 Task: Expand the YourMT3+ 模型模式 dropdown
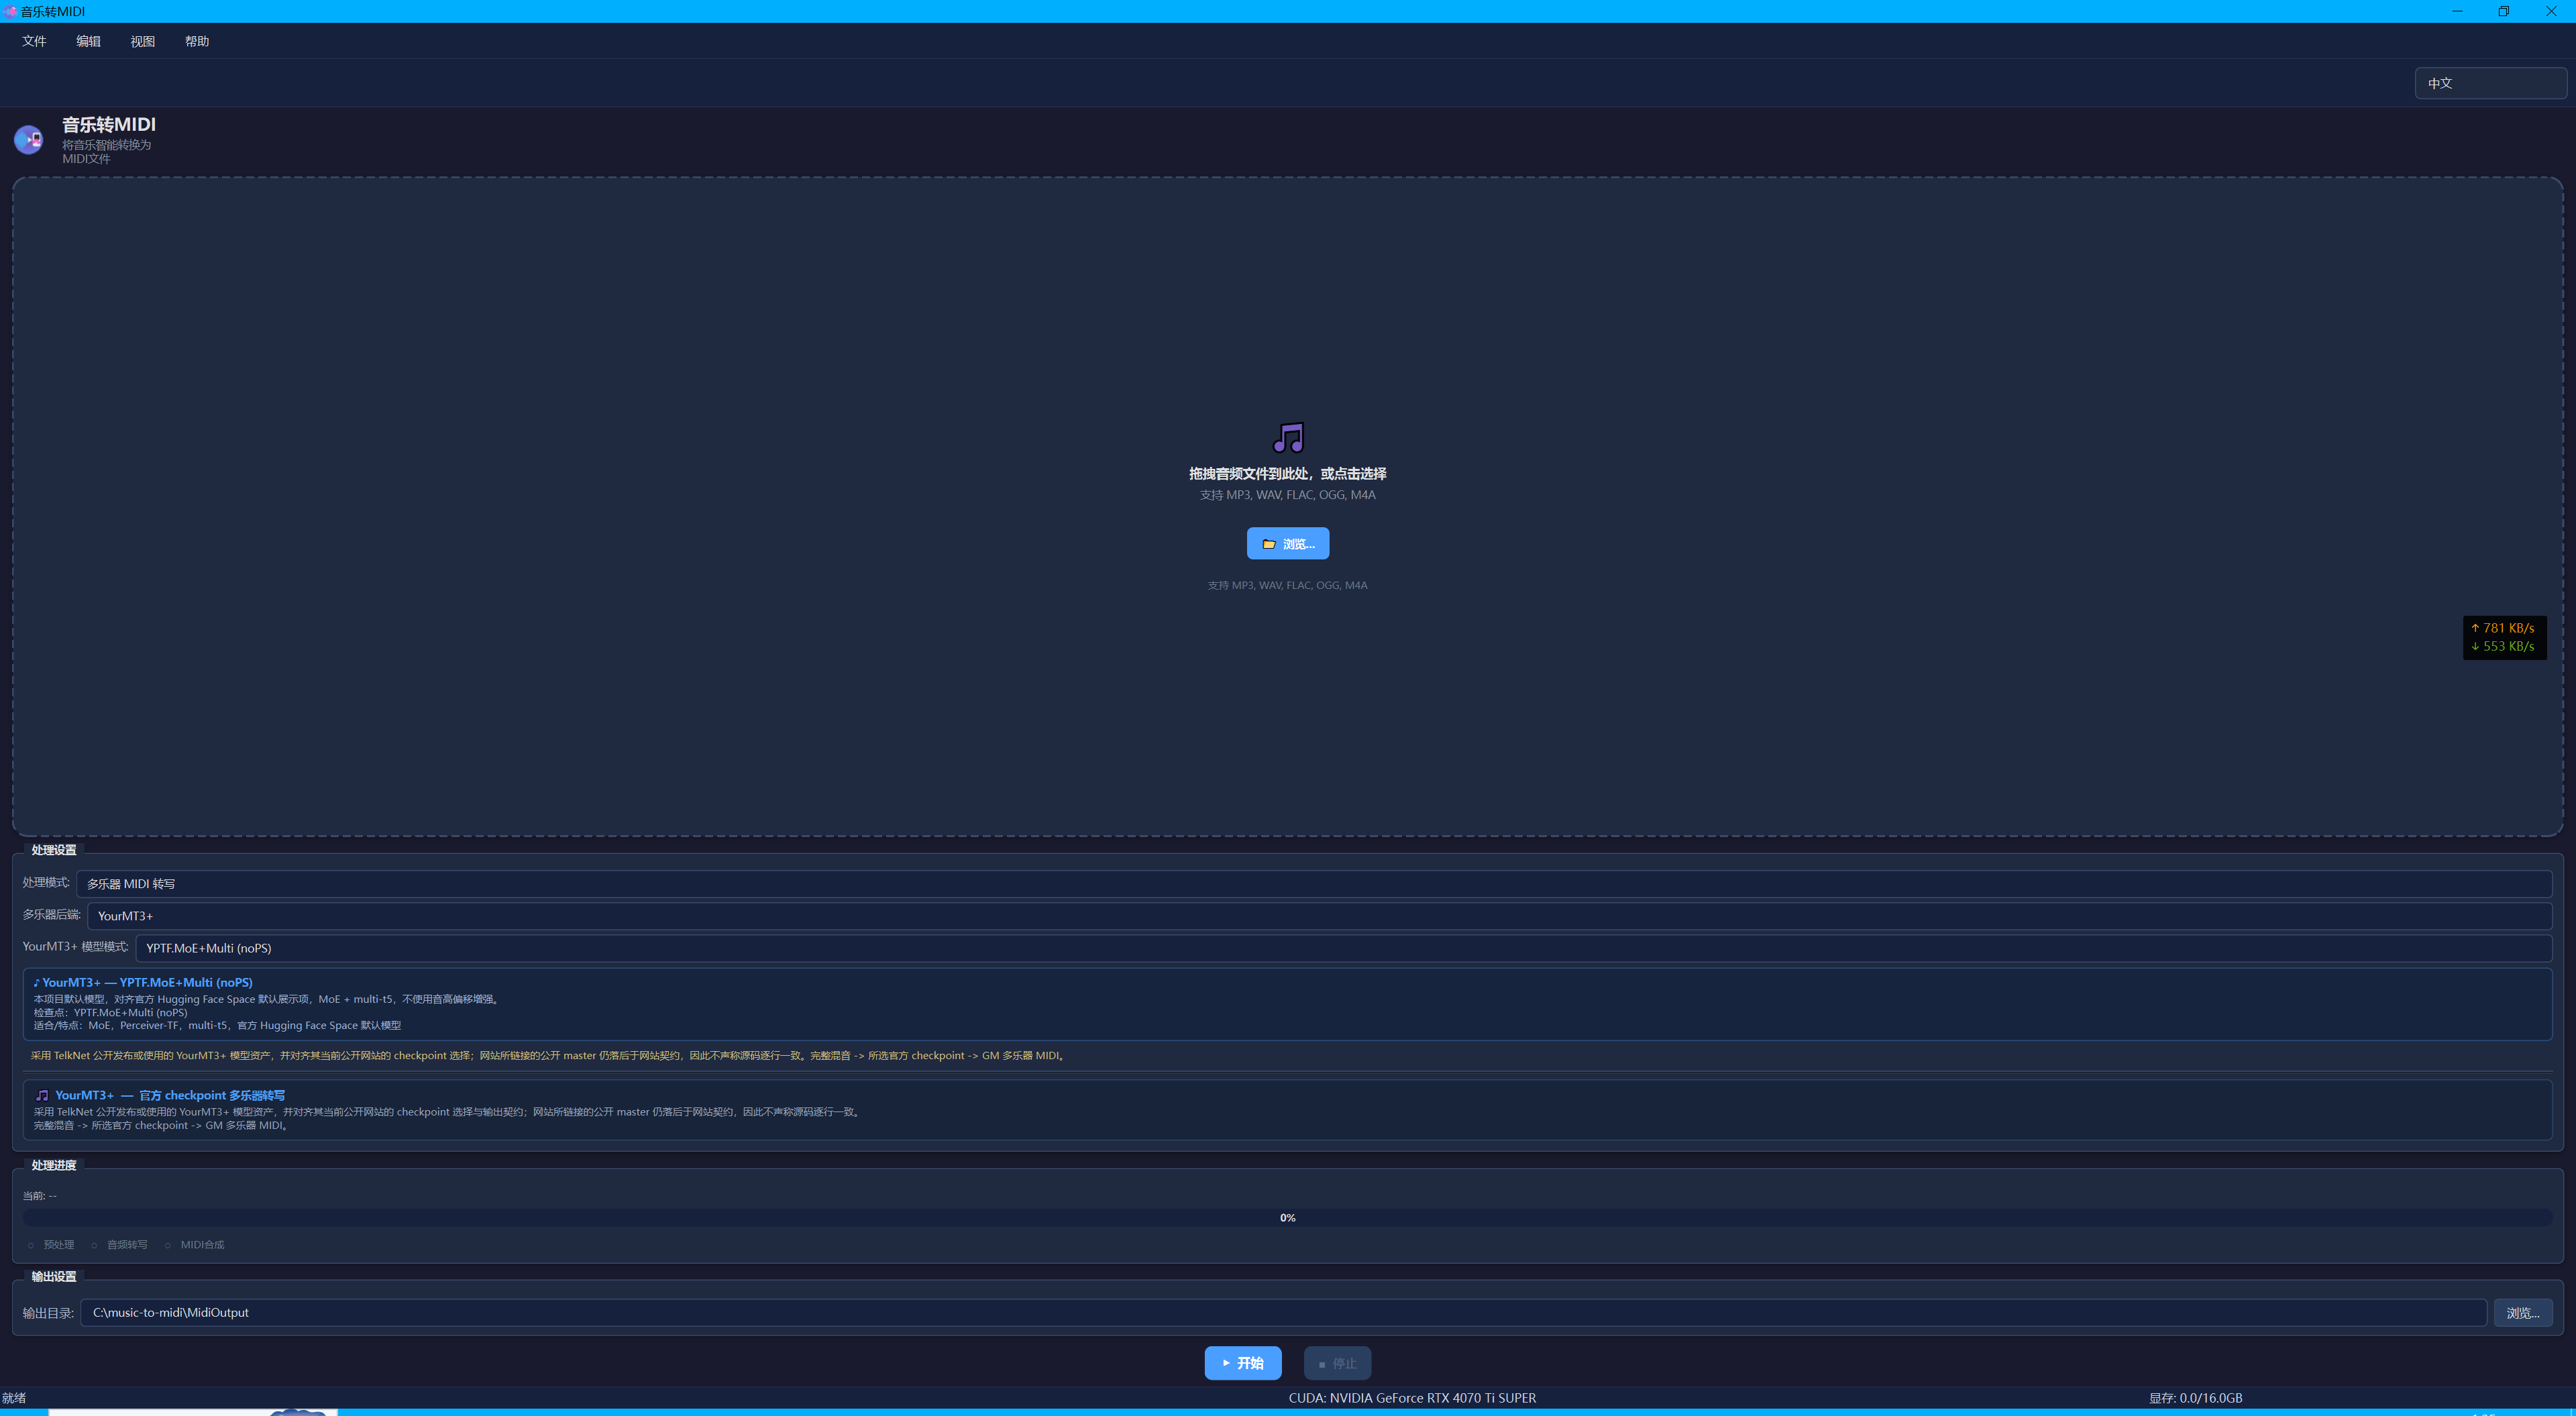coord(1344,947)
